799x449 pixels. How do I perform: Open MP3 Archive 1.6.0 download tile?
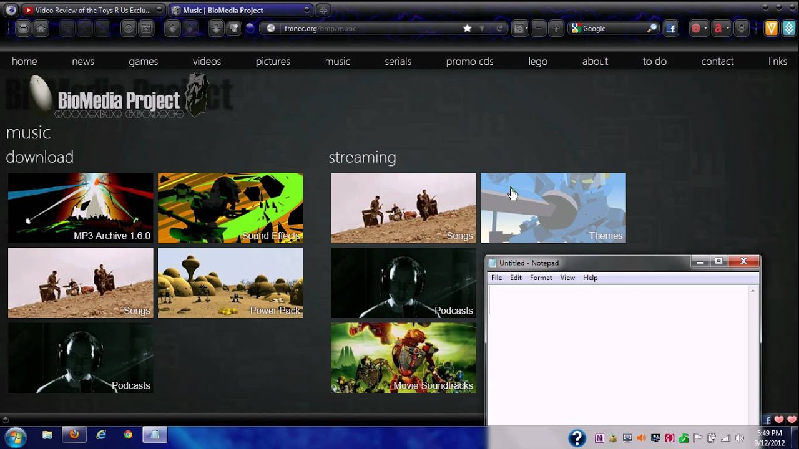click(x=81, y=208)
